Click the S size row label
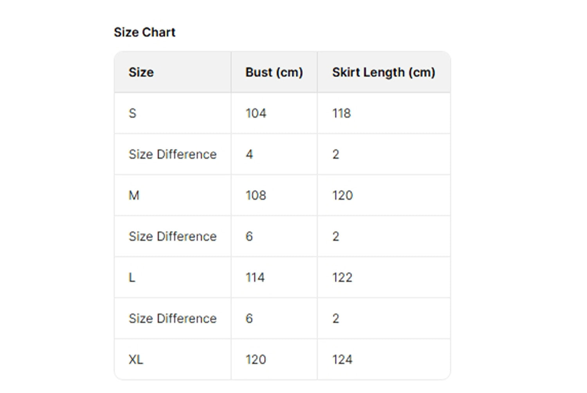The width and height of the screenshot is (587, 393). 133,114
